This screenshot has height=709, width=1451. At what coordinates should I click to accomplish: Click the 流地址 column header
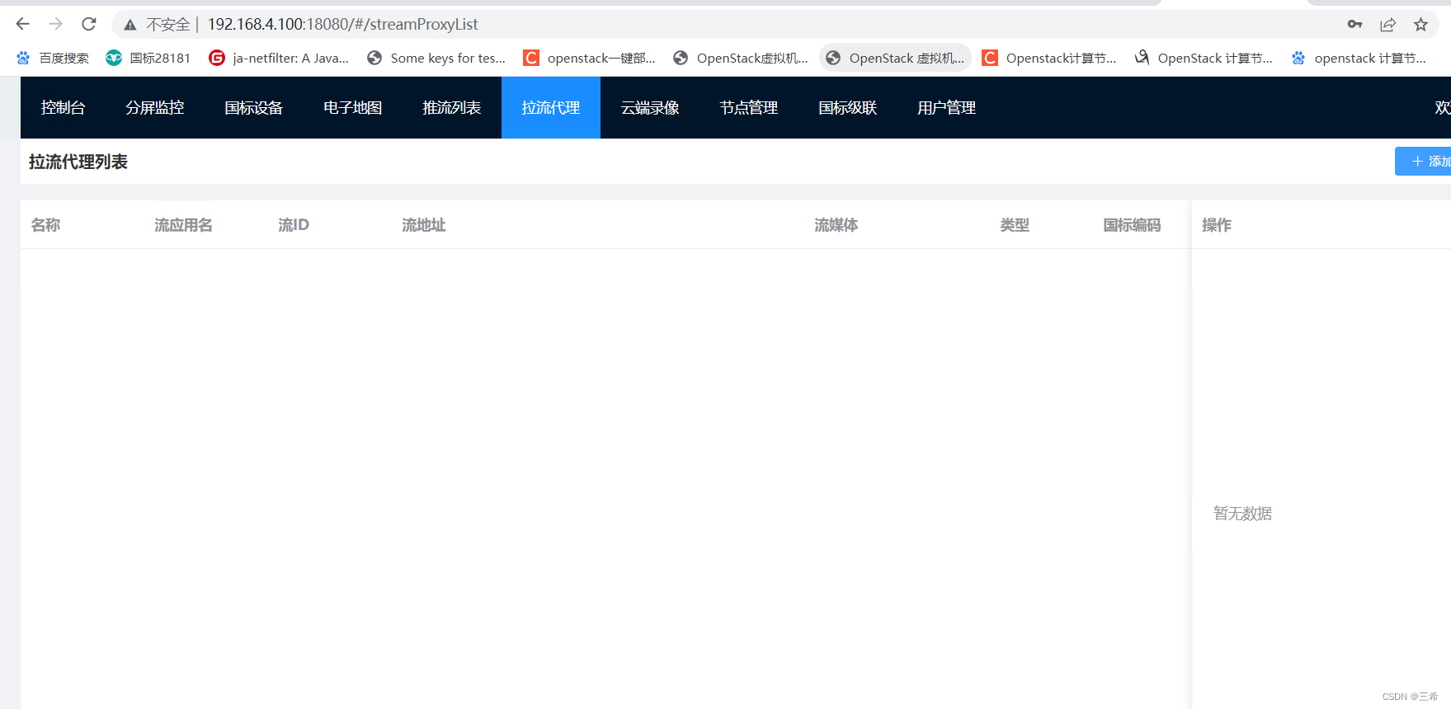point(424,225)
